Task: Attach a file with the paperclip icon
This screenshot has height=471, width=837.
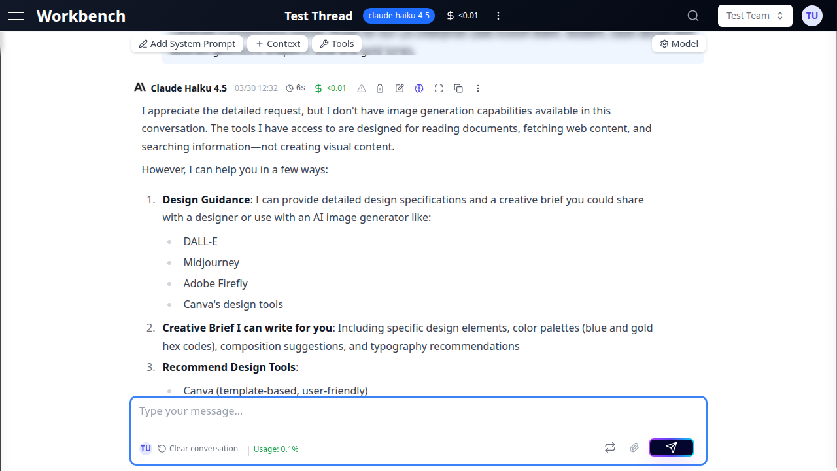Action: click(x=634, y=447)
